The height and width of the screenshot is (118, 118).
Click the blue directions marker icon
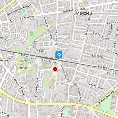59,55
